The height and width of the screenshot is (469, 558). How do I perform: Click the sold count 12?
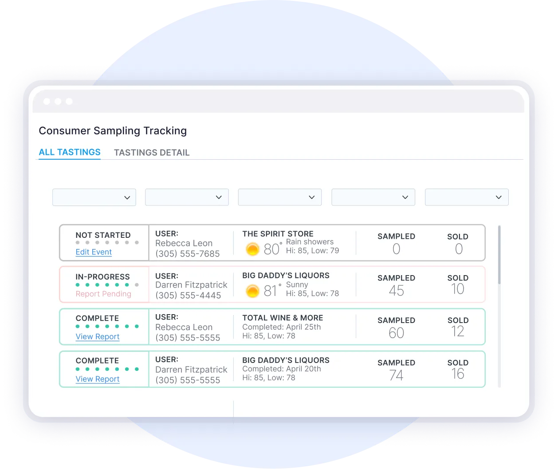click(458, 331)
